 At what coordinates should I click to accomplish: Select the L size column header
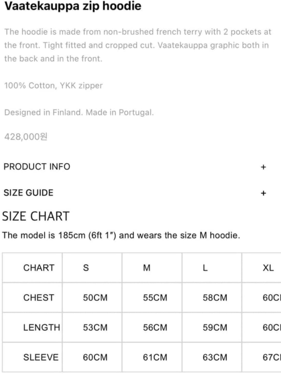205,268
